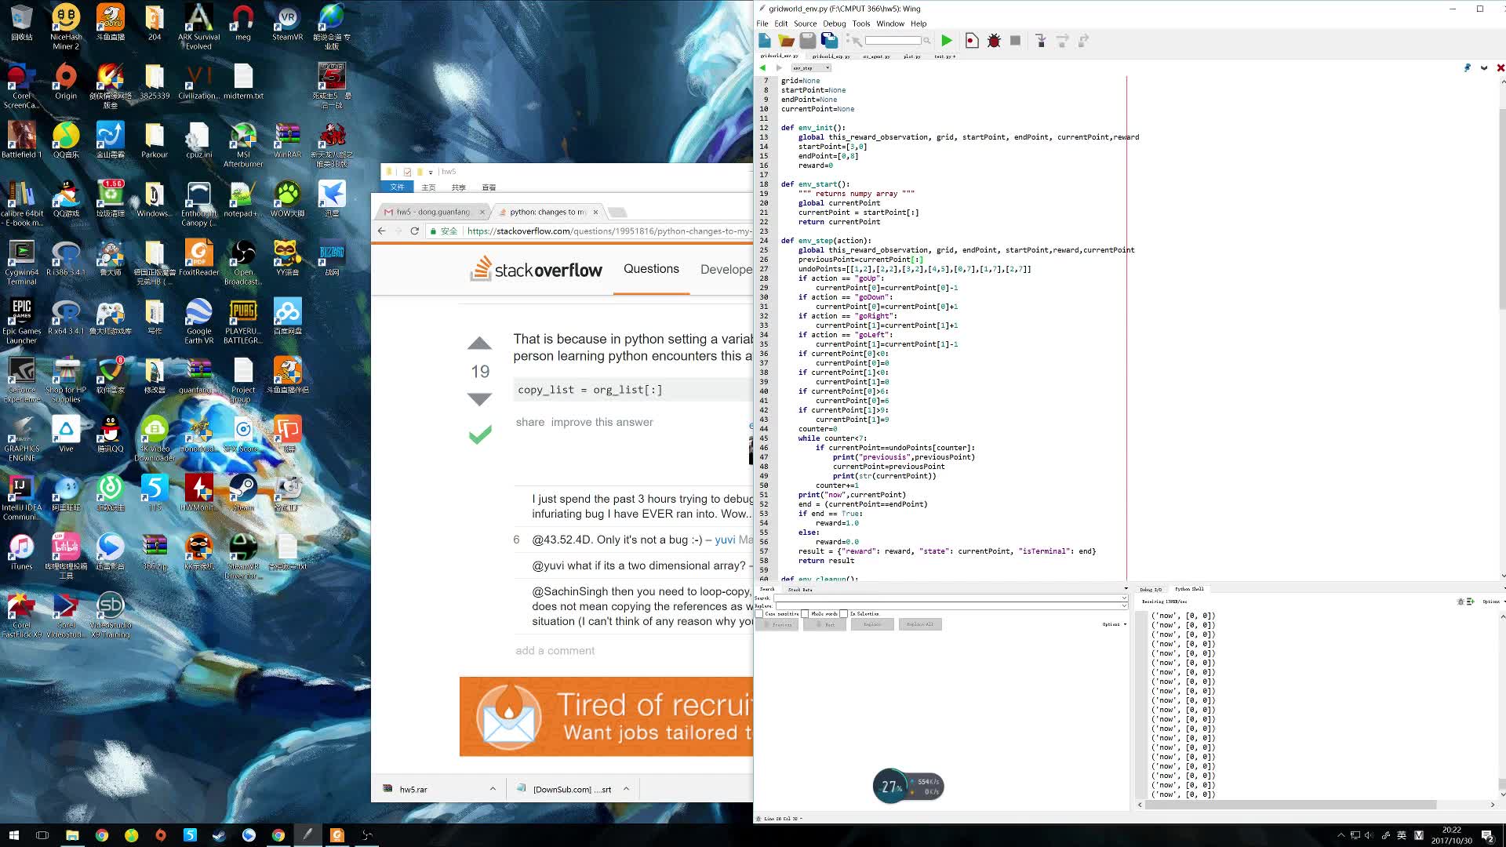
Task: Toggle the Whole words checkbox
Action: (x=806, y=614)
